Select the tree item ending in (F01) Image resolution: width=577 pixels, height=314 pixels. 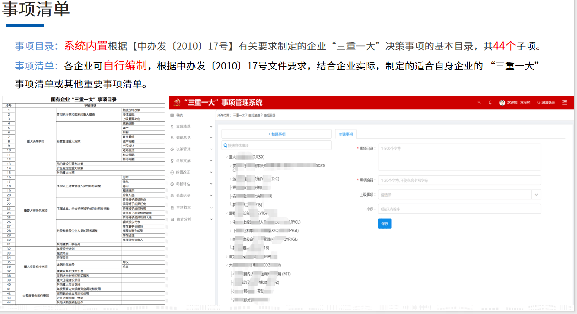coord(262,274)
